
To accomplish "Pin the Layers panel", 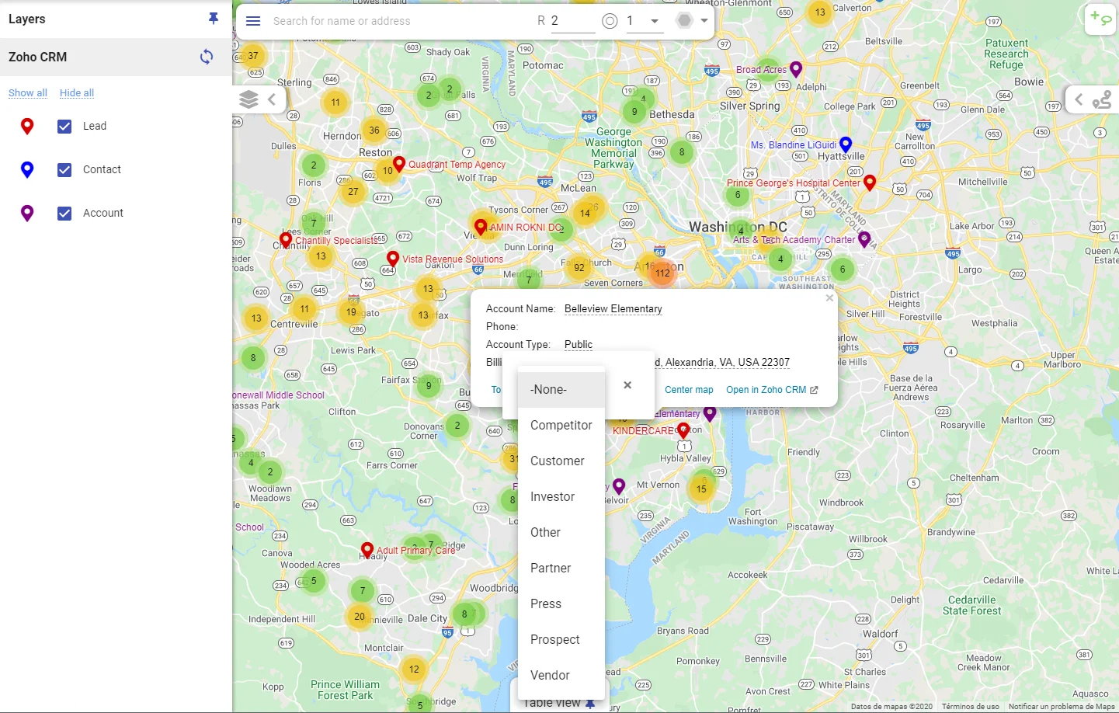I will (214, 19).
